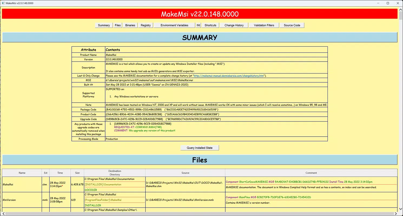Image resolution: width=403 pixels, height=216 pixels.
Task: Select the package code GUID starting with 8AD30C68
Action: pos(134,110)
